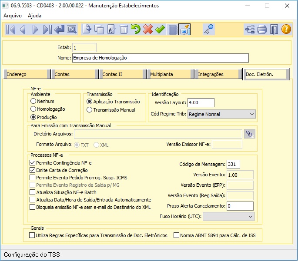Viewport: 298px width, 261px height.
Task: Copy current record icon
Action: 99,30
